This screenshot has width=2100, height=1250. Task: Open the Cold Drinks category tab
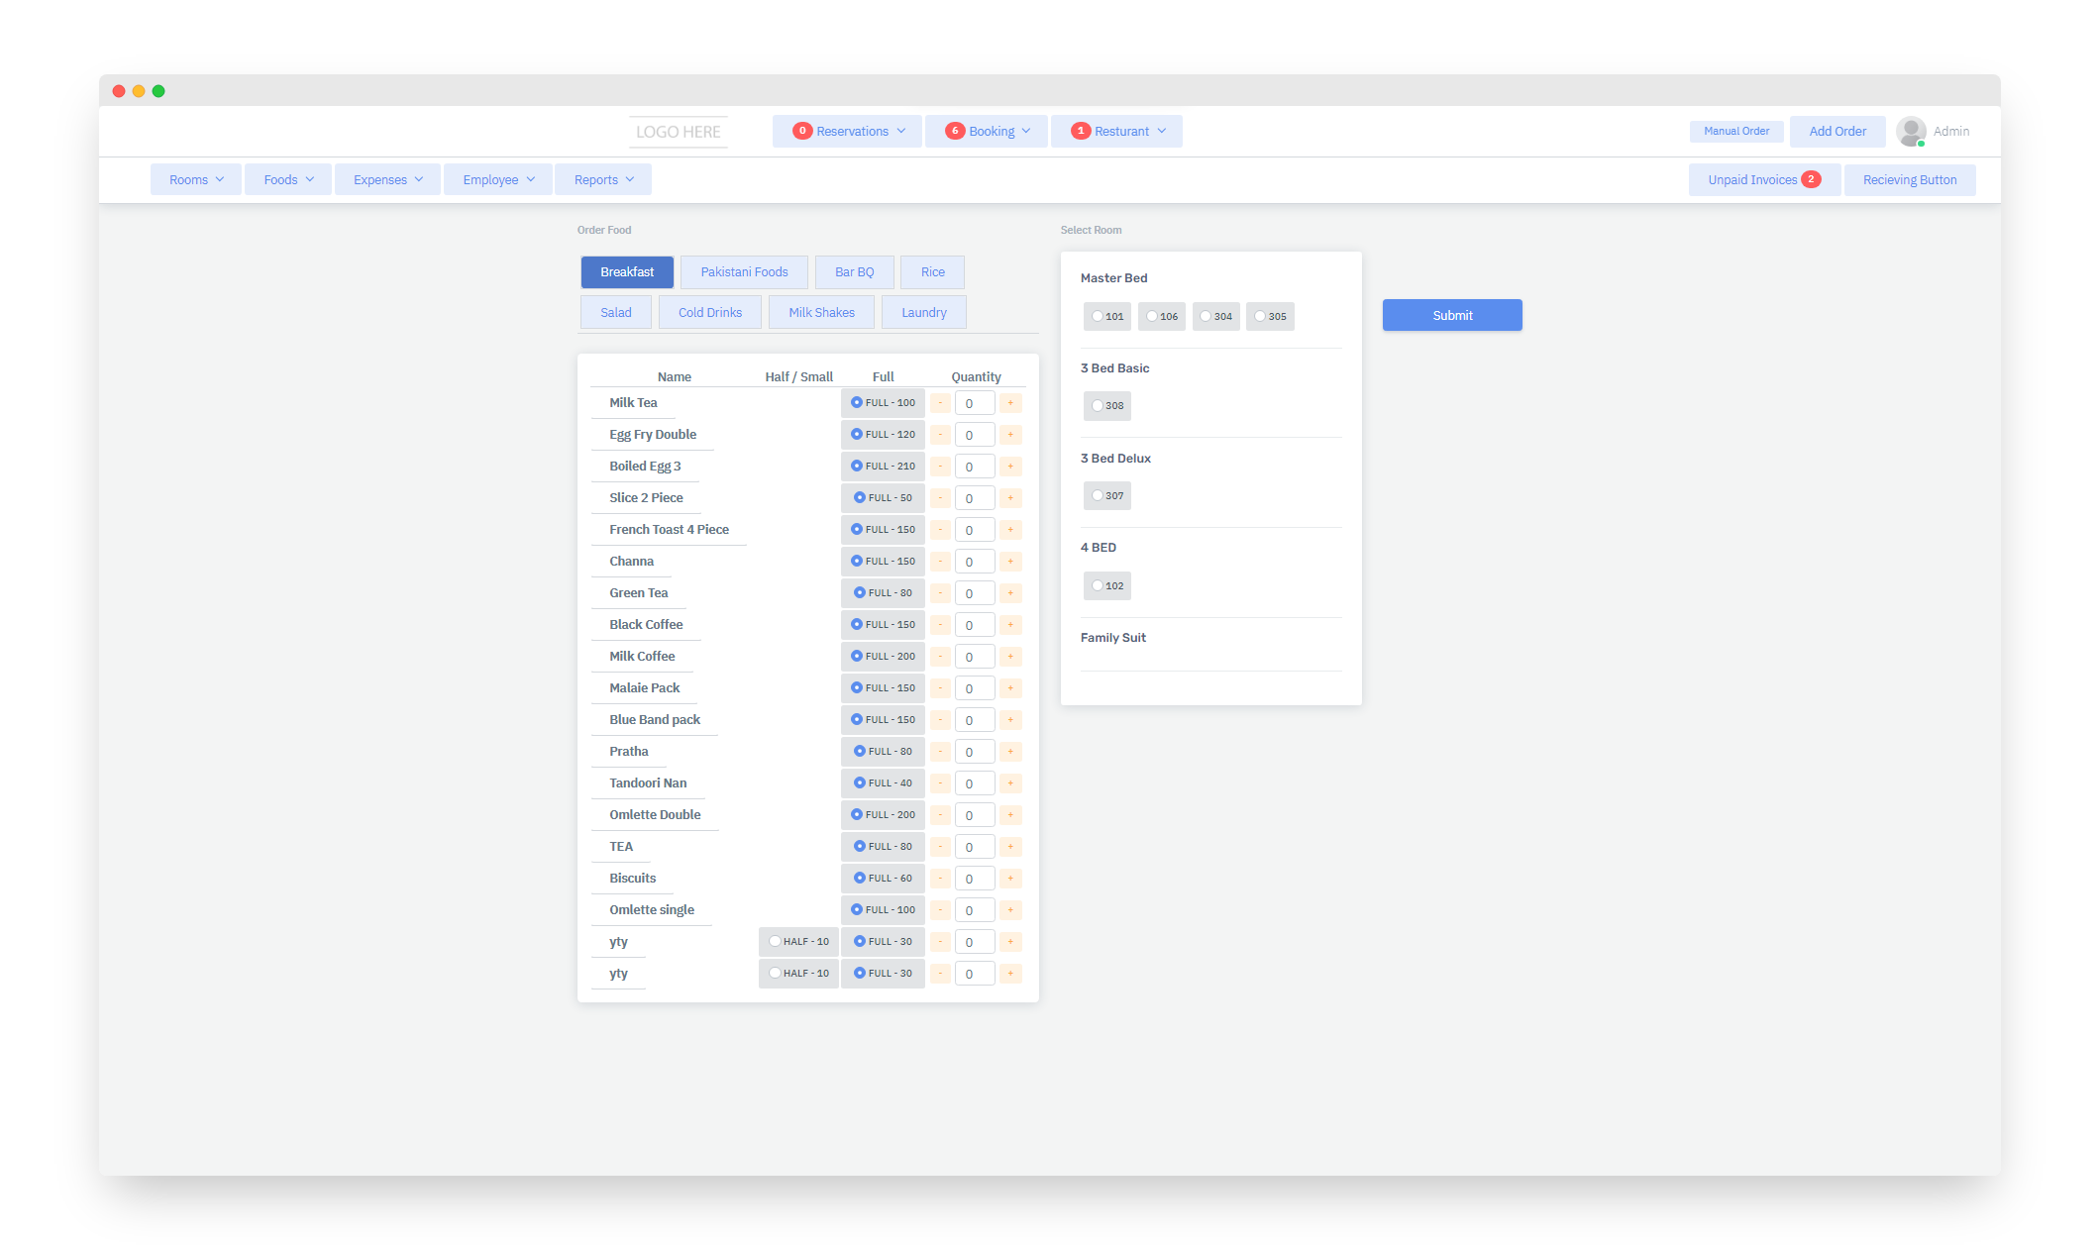709,313
